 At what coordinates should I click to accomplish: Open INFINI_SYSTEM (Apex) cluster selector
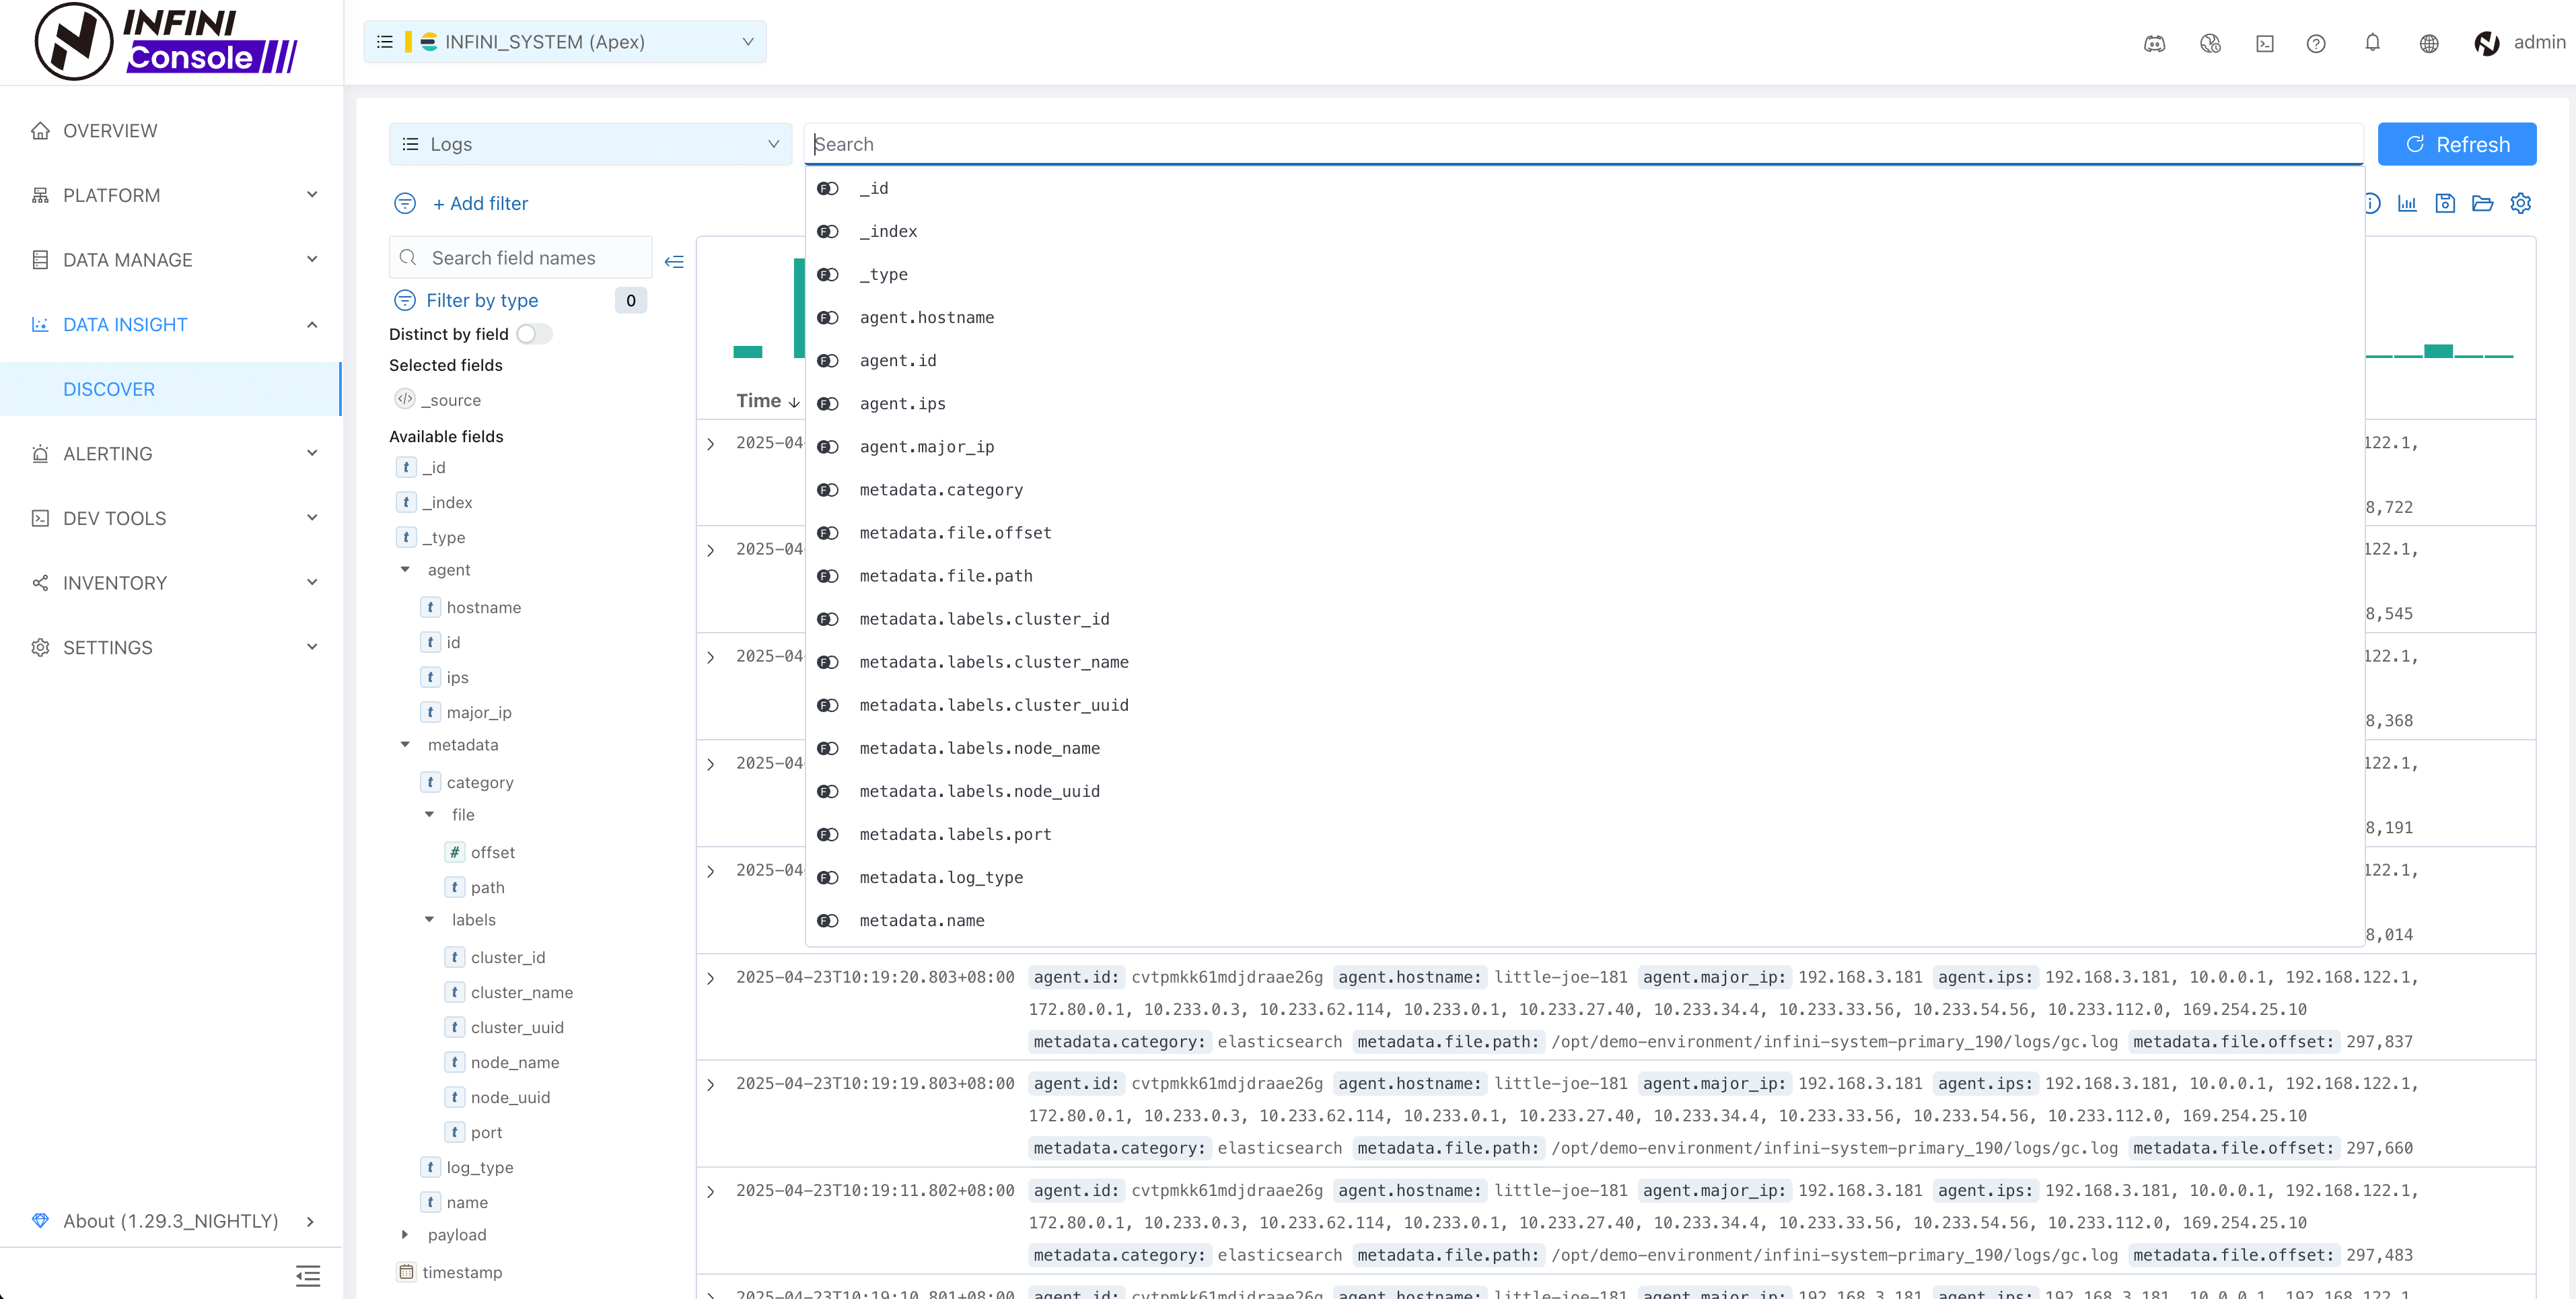coord(565,42)
